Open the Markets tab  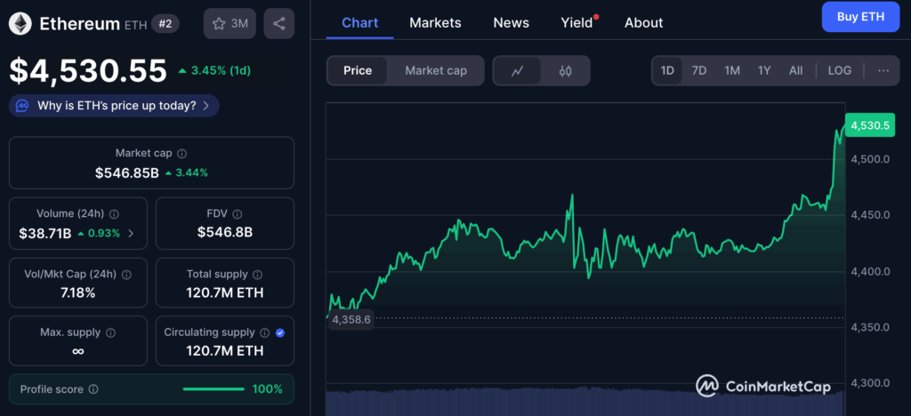(x=435, y=22)
